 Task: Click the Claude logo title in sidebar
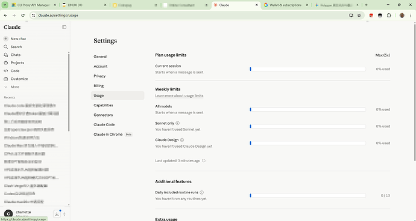point(12,27)
